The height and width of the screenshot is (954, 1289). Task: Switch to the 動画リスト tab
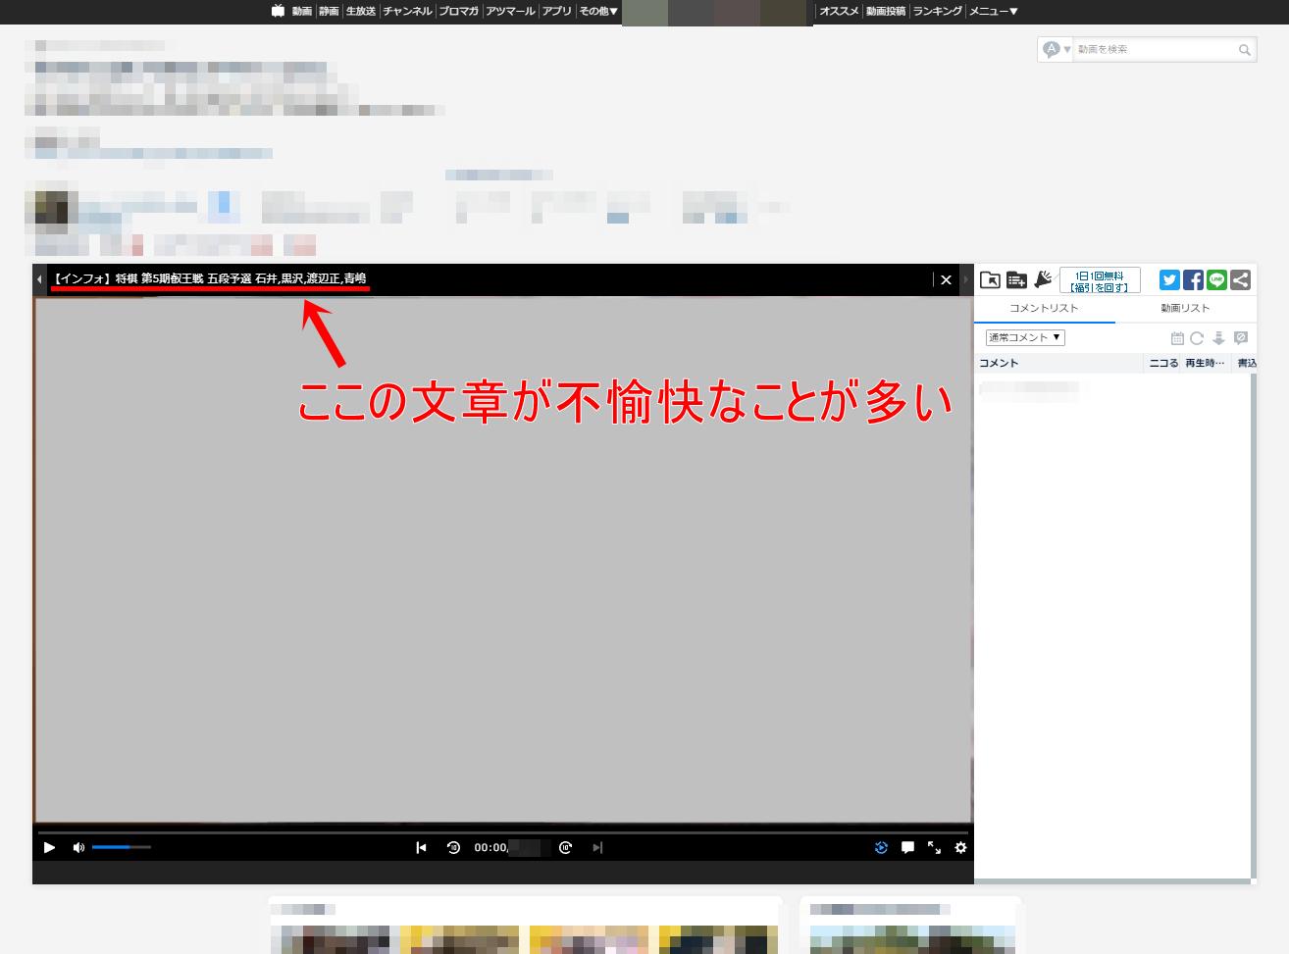(1185, 308)
